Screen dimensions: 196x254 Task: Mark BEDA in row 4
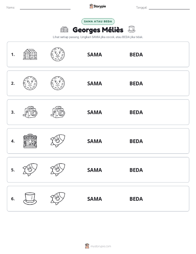(136, 141)
